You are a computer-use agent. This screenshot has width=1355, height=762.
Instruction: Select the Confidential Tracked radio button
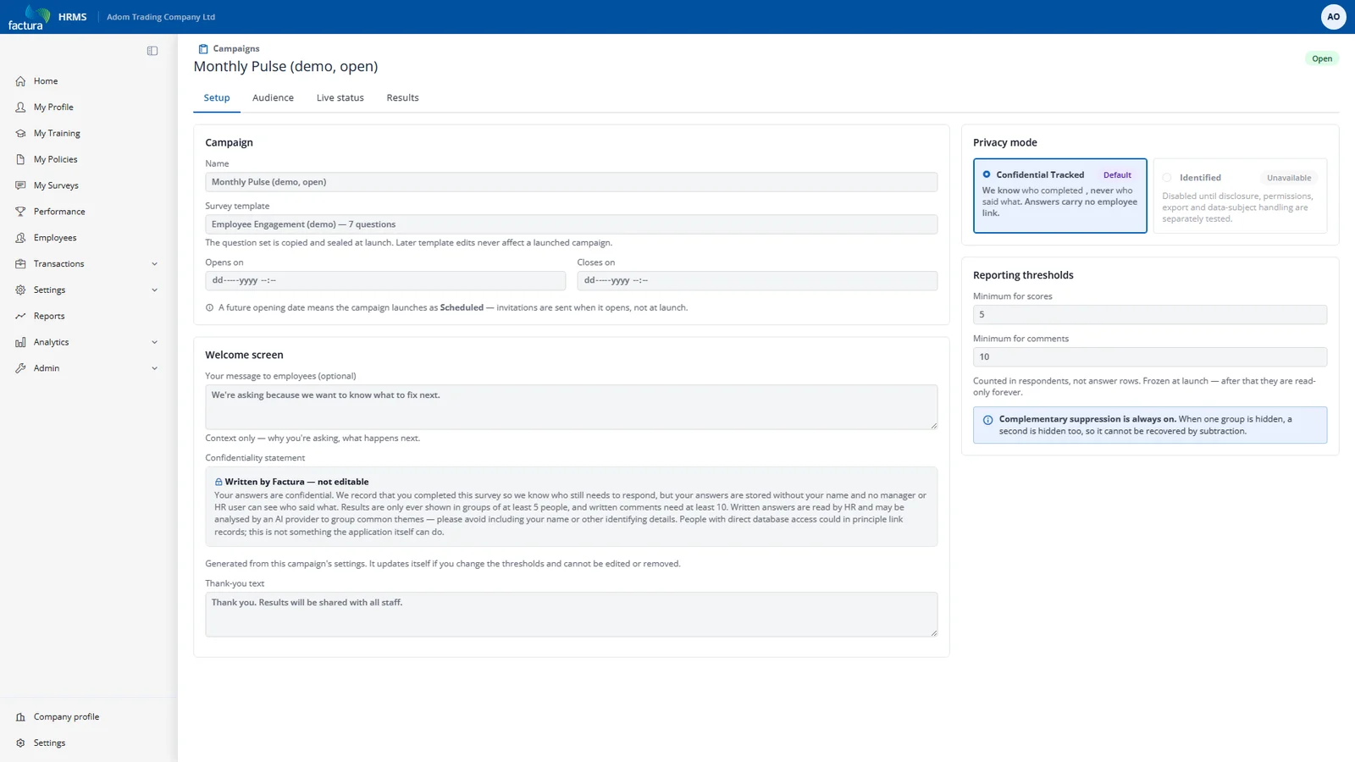pos(987,174)
